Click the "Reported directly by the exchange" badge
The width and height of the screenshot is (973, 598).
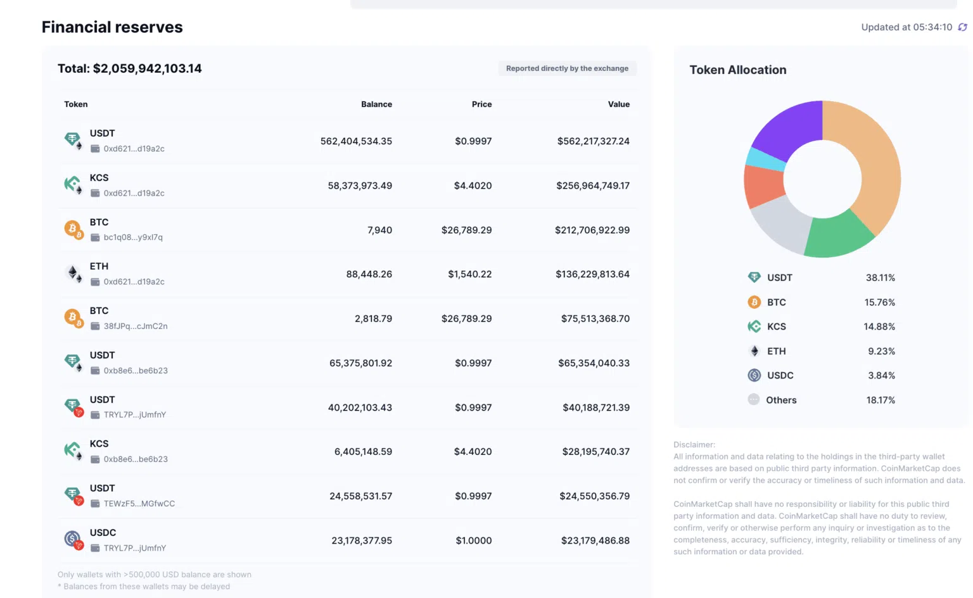click(x=567, y=68)
